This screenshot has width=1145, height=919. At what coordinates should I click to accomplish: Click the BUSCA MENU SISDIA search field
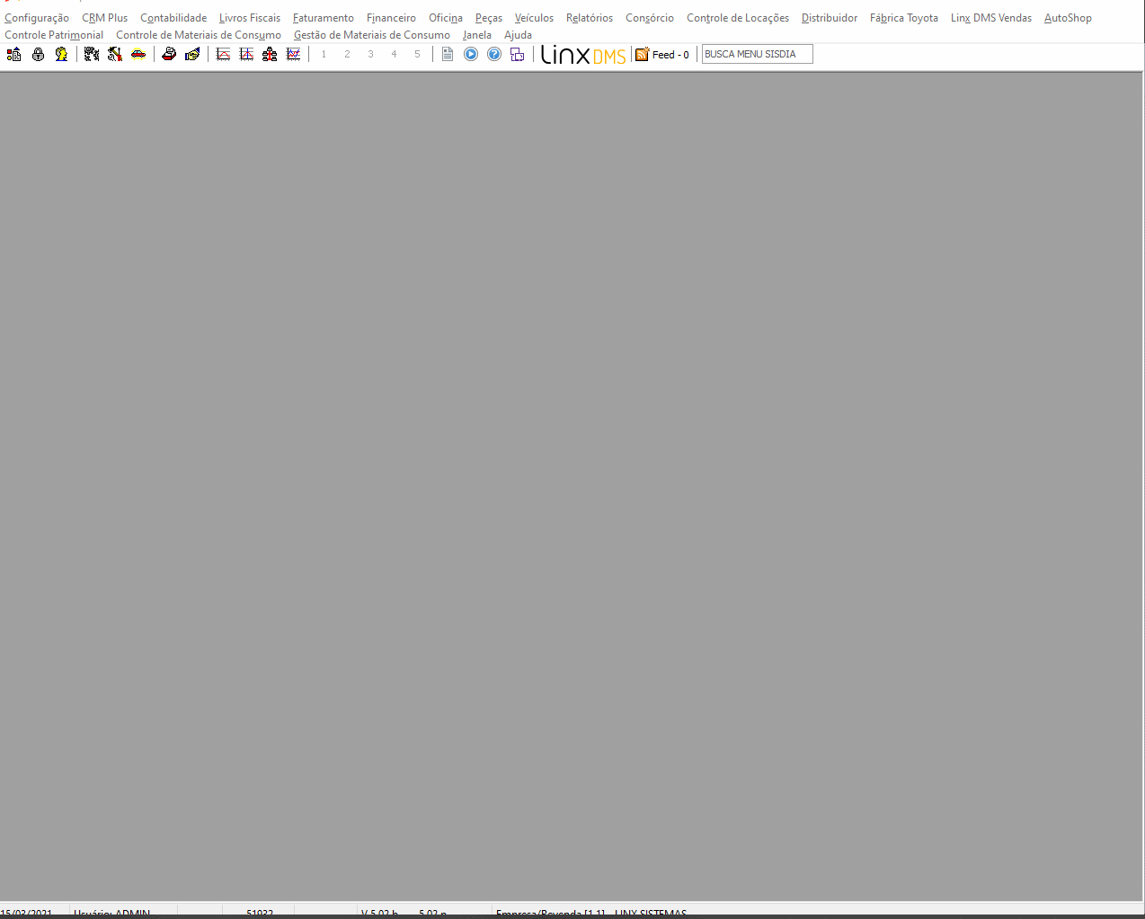pyautogui.click(x=757, y=55)
